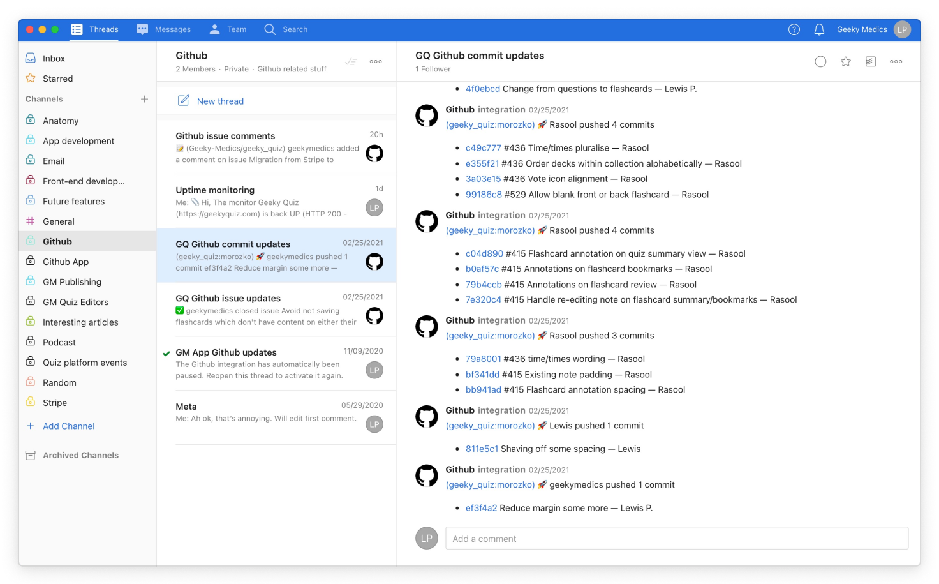Click the LP avatar on GM App Github updates
This screenshot has width=939, height=584.
374,370
